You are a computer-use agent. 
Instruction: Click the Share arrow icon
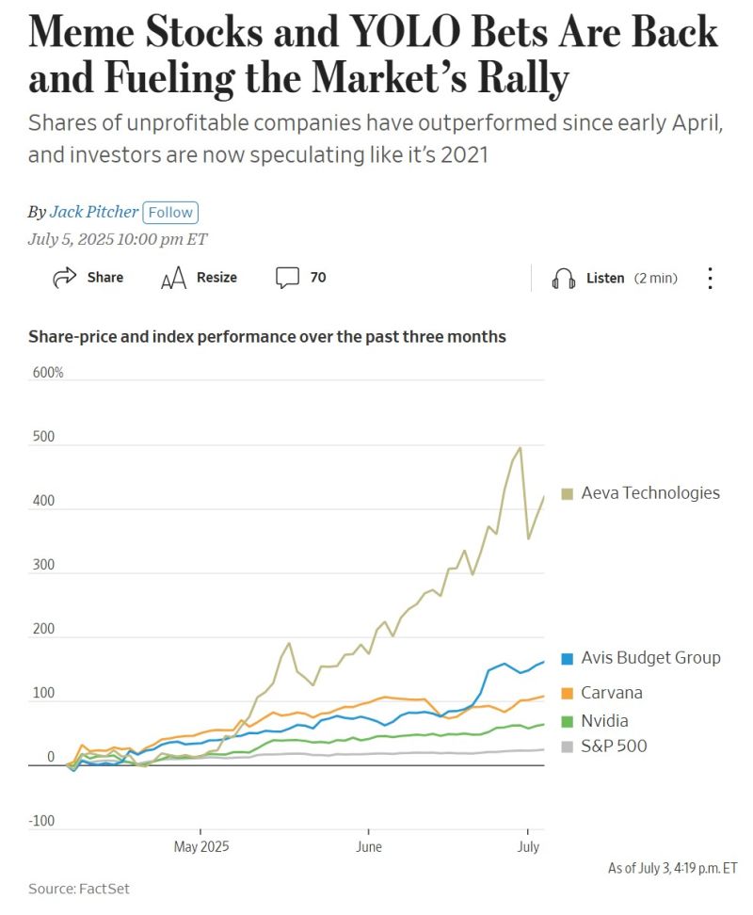click(x=64, y=278)
